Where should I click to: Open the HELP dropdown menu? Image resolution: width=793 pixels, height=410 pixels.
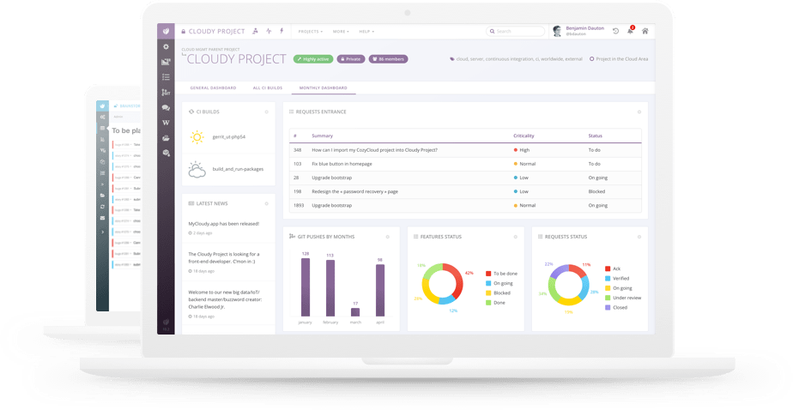click(x=366, y=32)
